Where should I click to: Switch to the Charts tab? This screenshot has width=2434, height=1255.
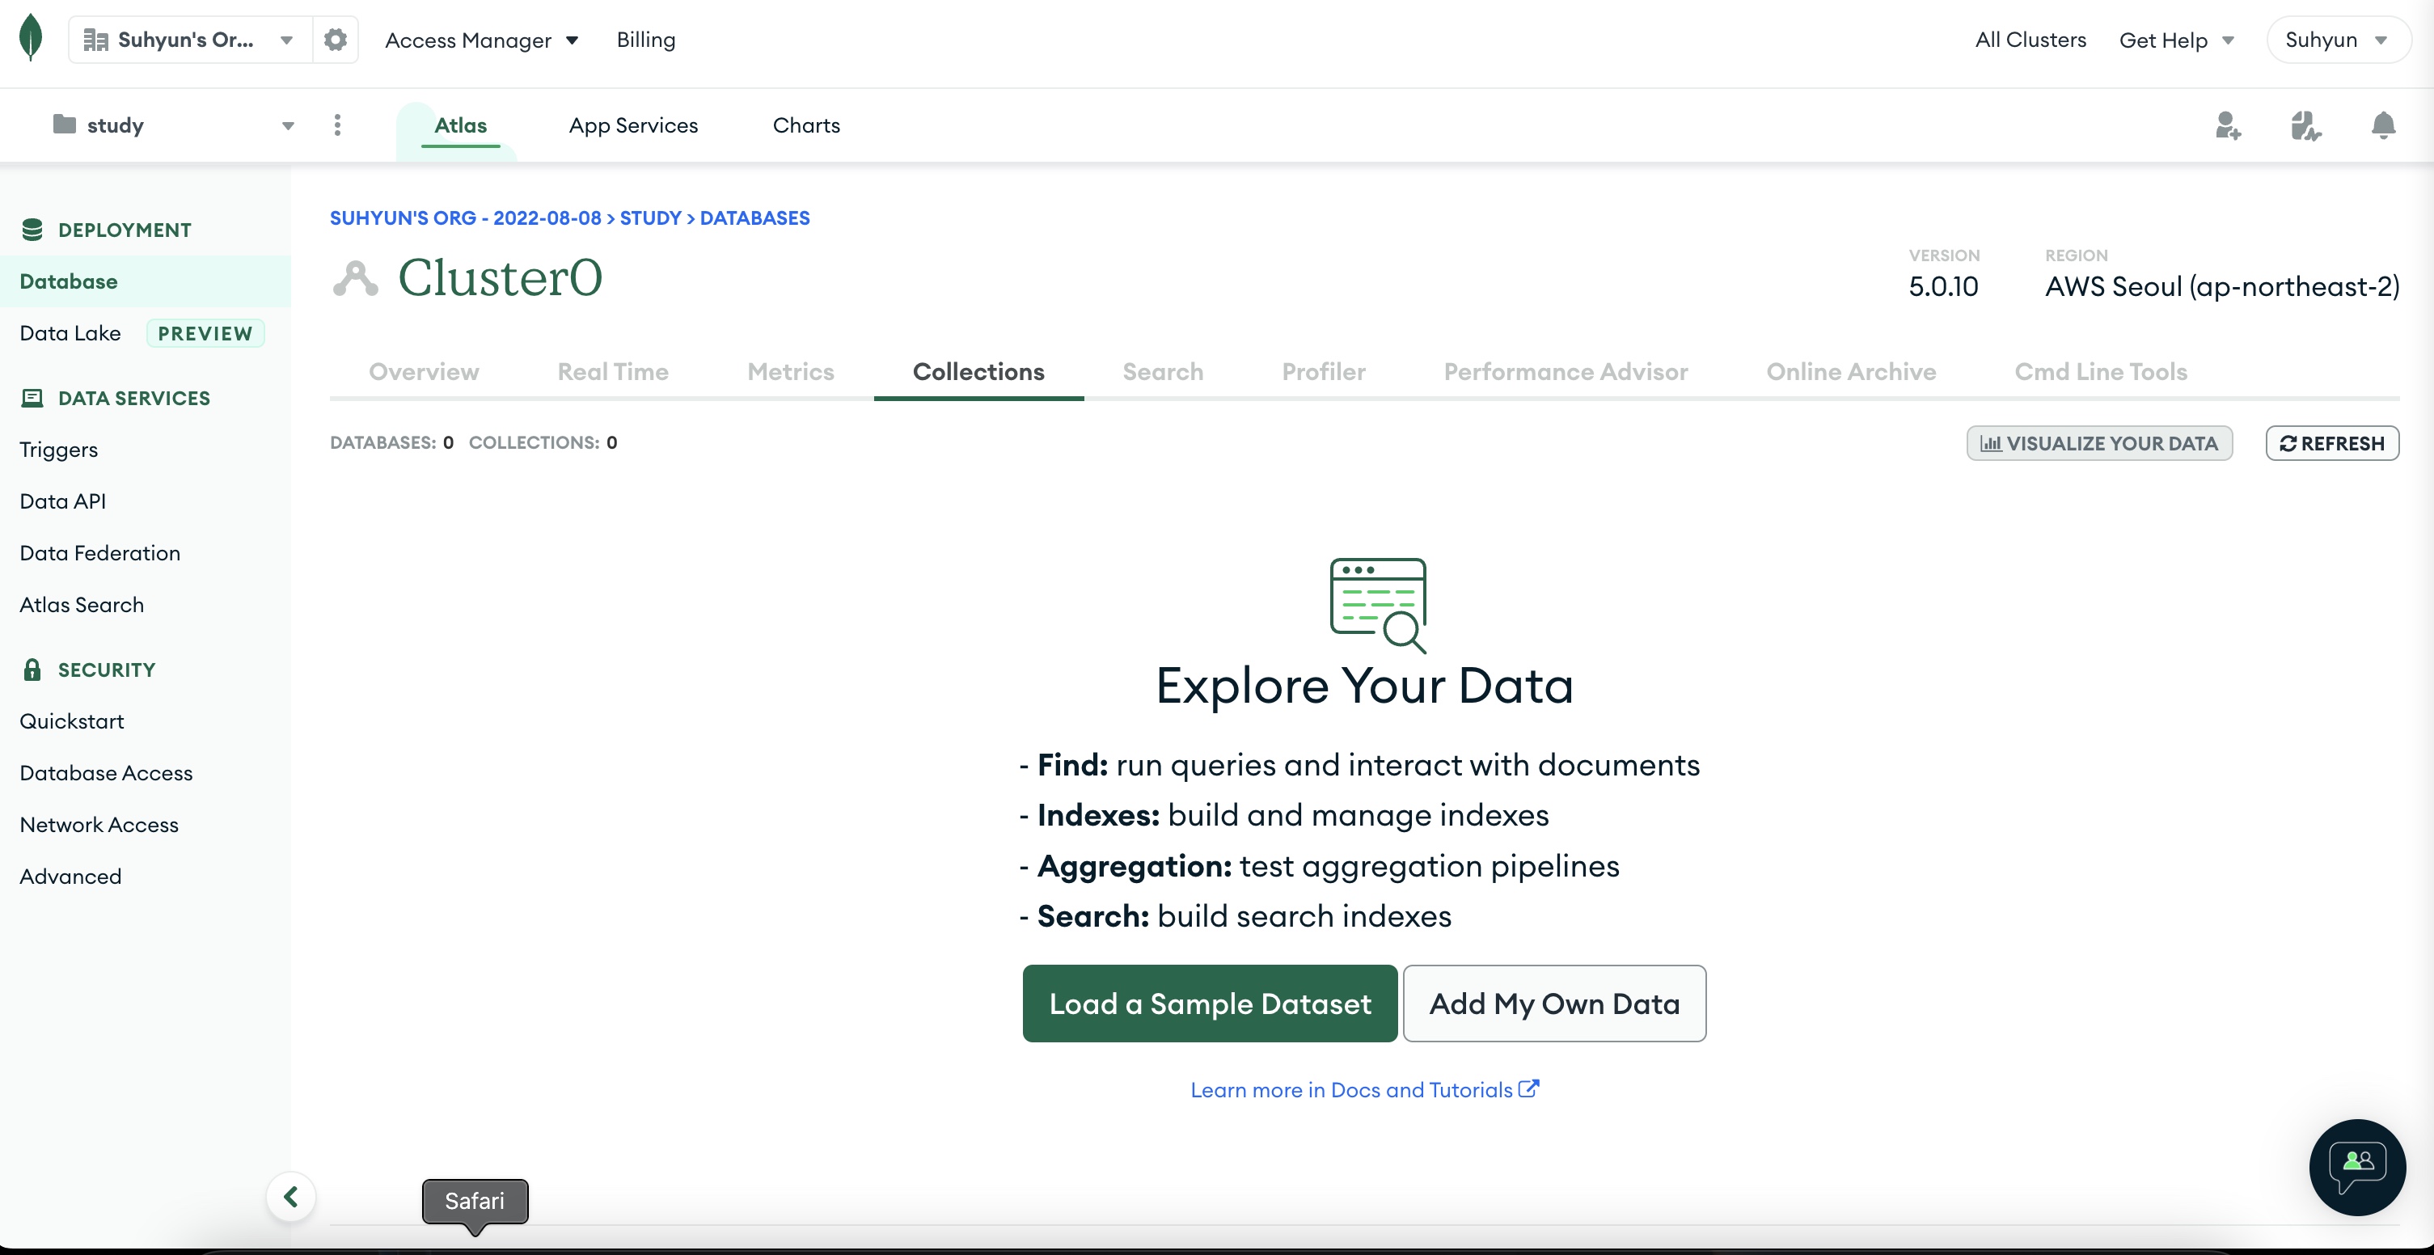806,125
